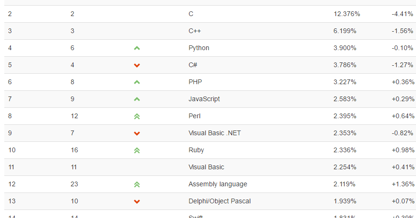Click the double up arrow beside Ruby
Viewport: 416px width, 218px height.
coord(137,150)
